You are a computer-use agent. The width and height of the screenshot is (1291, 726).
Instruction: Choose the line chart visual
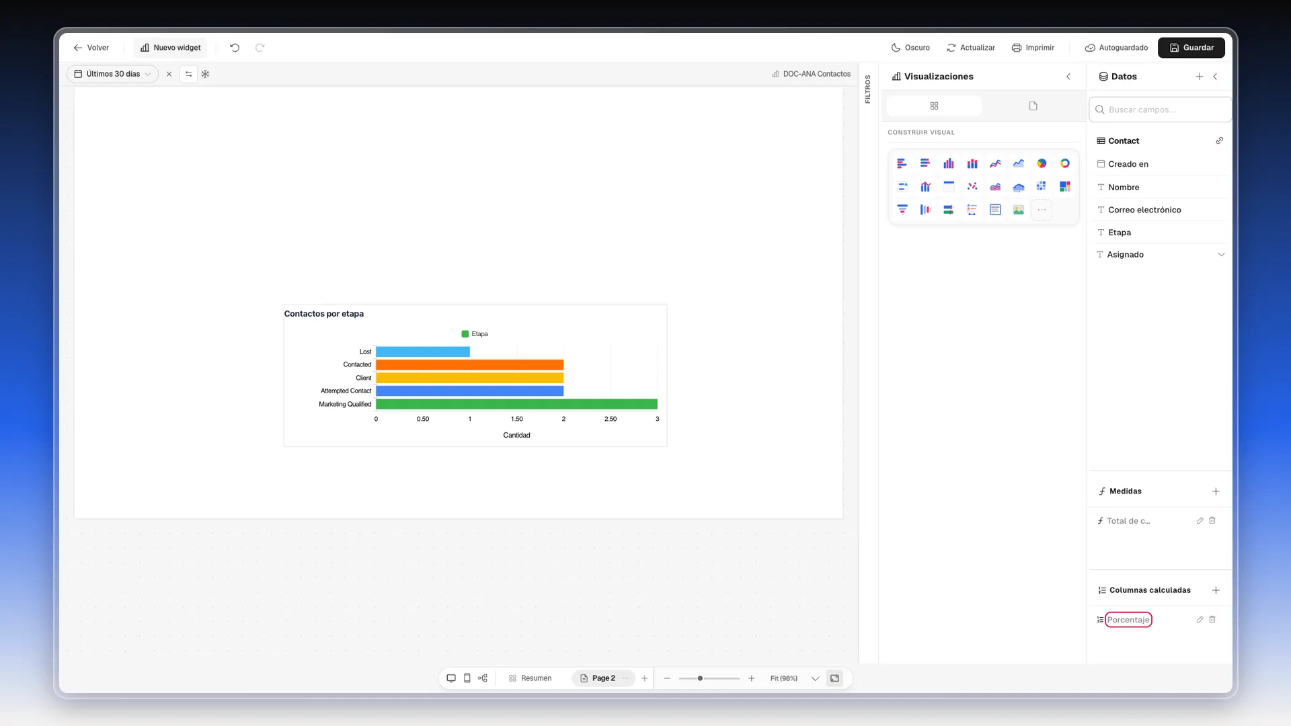[x=995, y=163]
